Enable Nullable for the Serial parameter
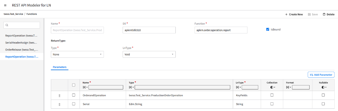338x111 pixels. pos(323,104)
